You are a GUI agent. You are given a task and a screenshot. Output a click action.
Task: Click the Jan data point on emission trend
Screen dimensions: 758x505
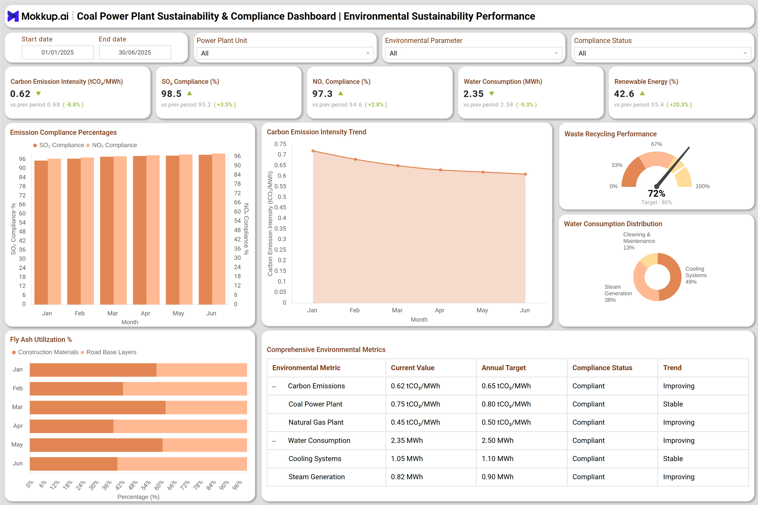313,151
